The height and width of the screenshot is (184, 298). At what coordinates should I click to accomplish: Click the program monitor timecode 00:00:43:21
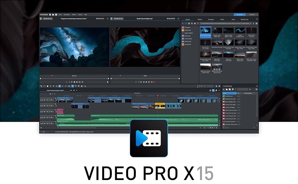tap(48, 19)
